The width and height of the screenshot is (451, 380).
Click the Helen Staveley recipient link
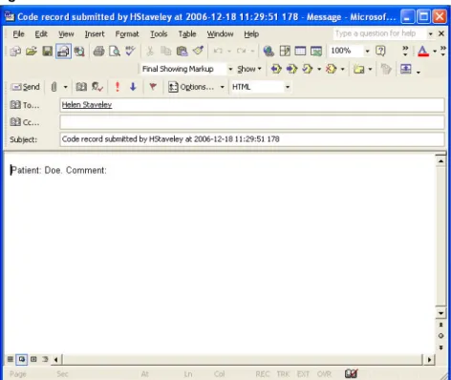[x=87, y=105]
